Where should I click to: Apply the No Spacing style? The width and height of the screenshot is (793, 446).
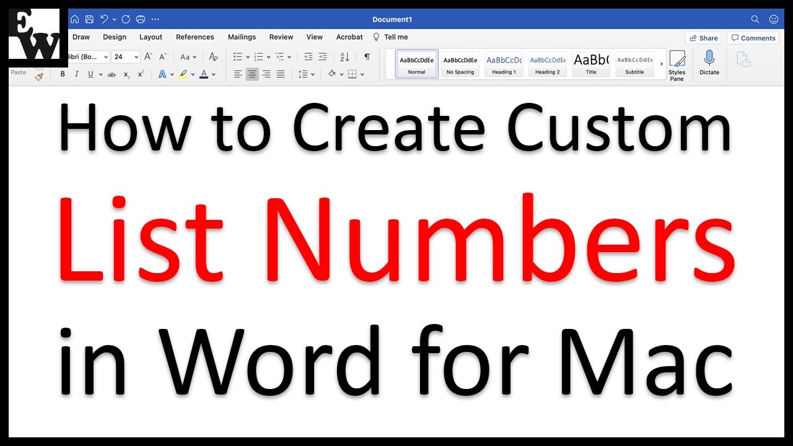pos(460,64)
